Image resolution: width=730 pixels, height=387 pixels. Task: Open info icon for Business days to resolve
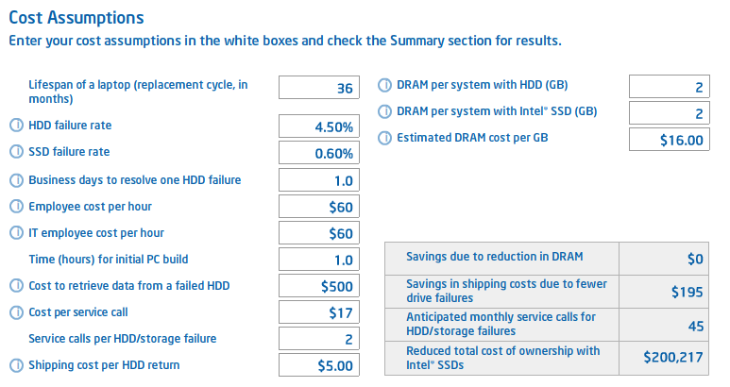pos(16,180)
